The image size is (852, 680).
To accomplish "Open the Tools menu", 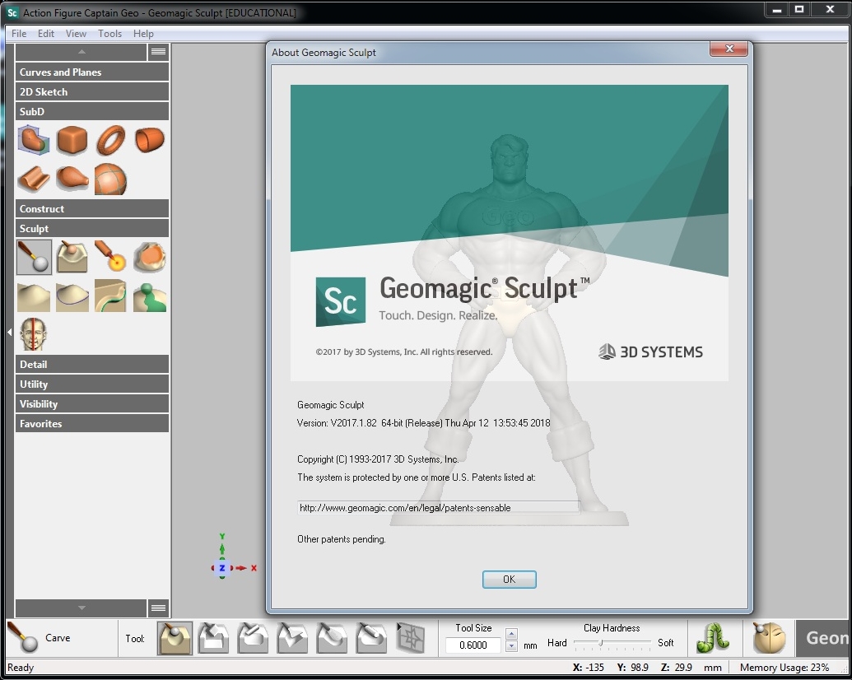I will (109, 34).
